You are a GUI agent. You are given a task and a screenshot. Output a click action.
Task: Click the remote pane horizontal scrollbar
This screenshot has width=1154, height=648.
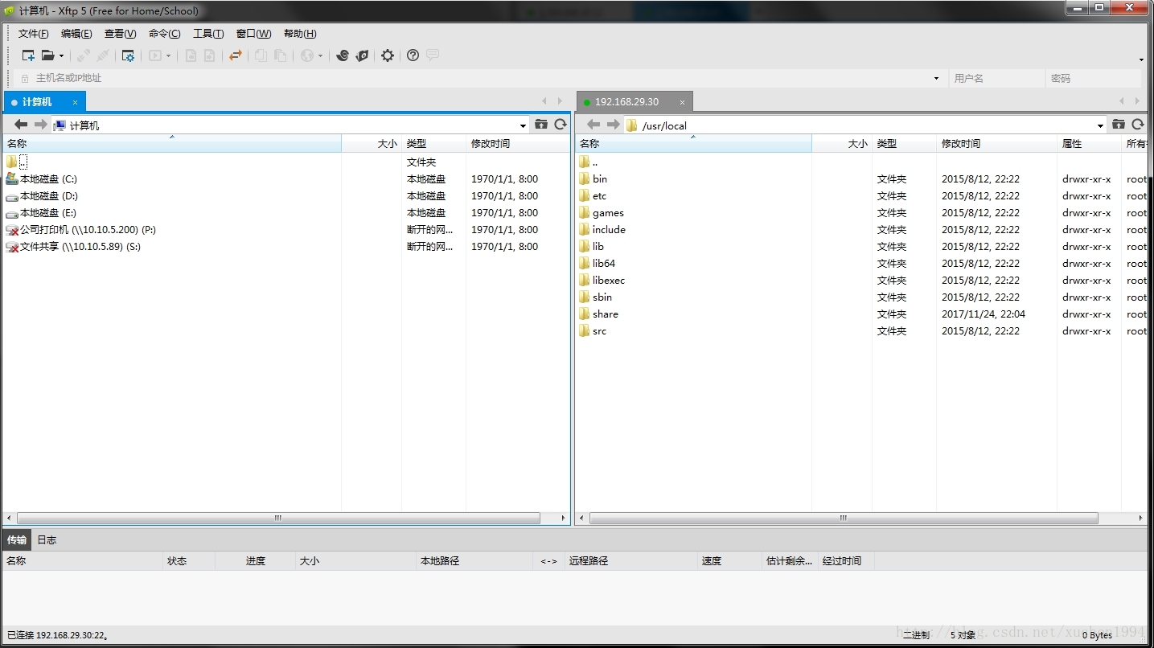click(844, 519)
